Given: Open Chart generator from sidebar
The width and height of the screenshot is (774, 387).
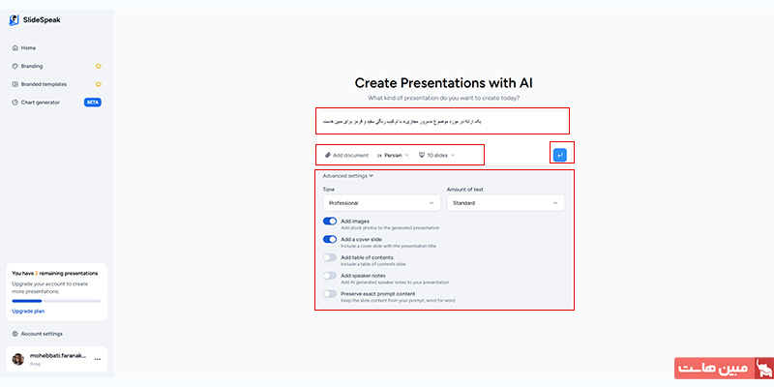Looking at the screenshot, I should click(x=42, y=102).
